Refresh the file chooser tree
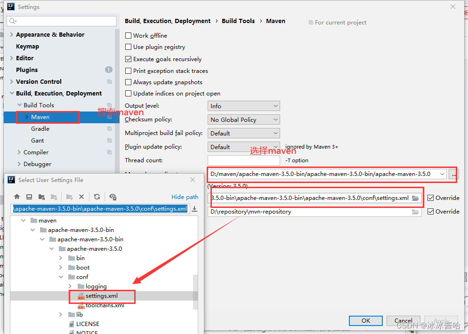 pos(97,197)
